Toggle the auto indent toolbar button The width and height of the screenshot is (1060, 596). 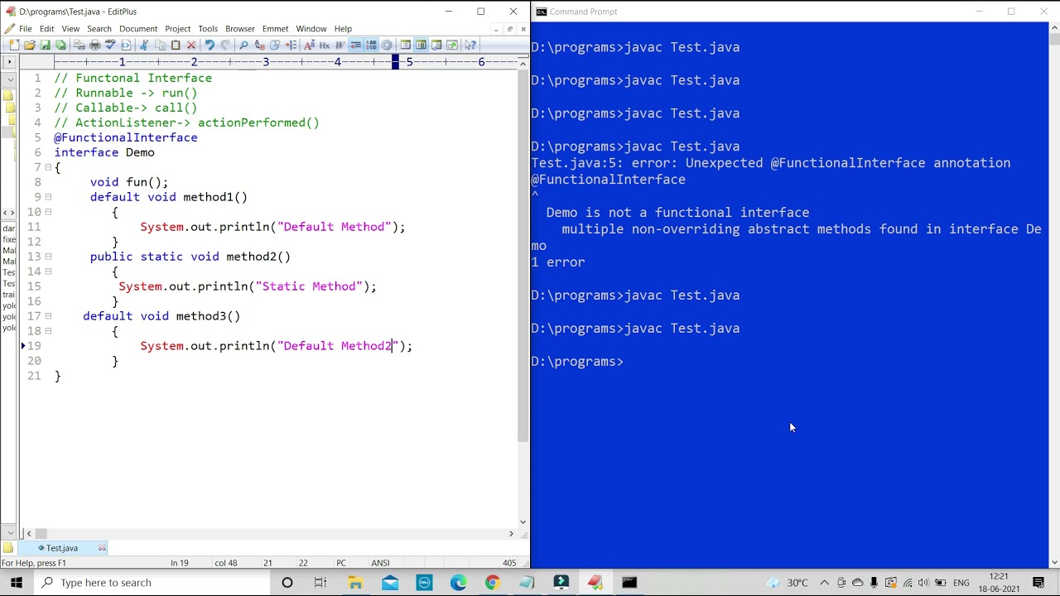[355, 45]
